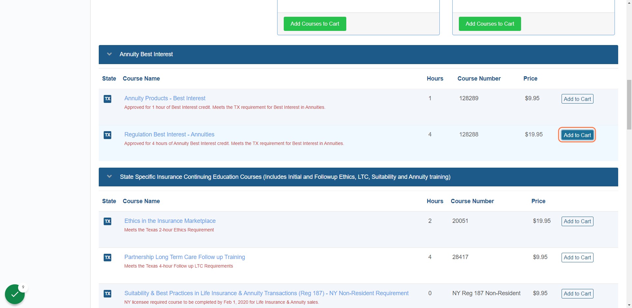Click Price header in State Specific courses table

(x=538, y=201)
